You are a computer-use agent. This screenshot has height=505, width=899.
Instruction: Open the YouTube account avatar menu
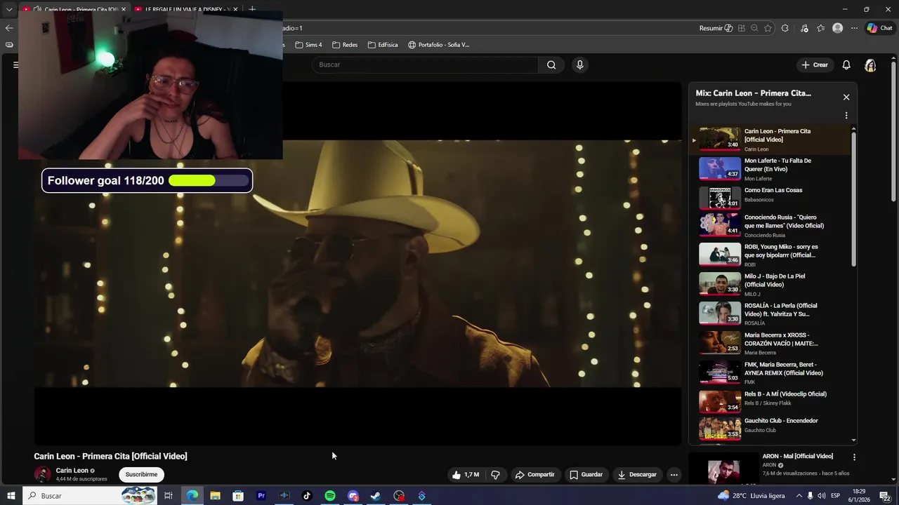click(x=870, y=65)
